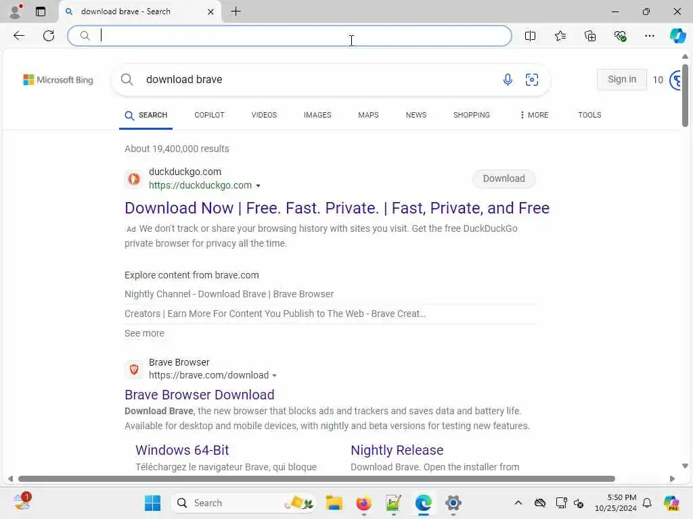This screenshot has width=693, height=519.
Task: Open Settings and more ellipsis menu
Action: 649,36
